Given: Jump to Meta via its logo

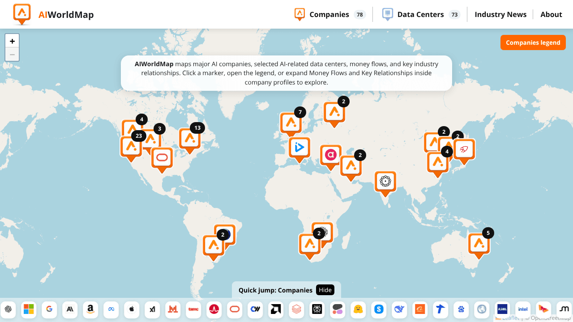Looking at the screenshot, I should pyautogui.click(x=111, y=309).
